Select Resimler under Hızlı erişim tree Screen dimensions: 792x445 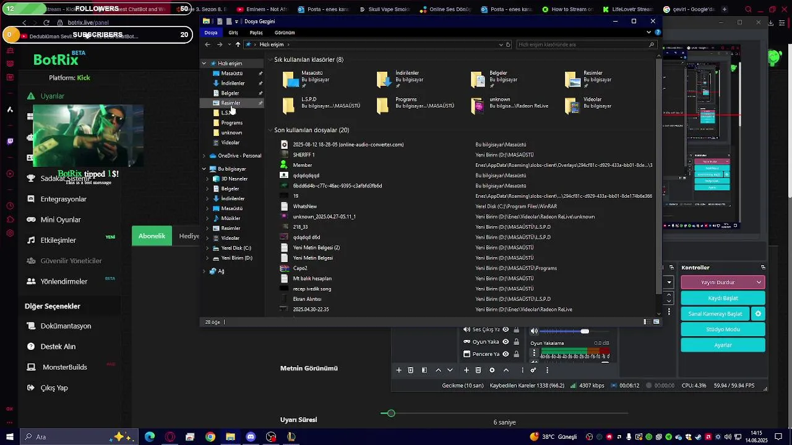(x=231, y=103)
